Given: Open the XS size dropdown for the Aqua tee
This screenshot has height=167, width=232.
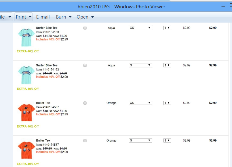Looking at the screenshot, I should pyautogui.click(x=140, y=28).
